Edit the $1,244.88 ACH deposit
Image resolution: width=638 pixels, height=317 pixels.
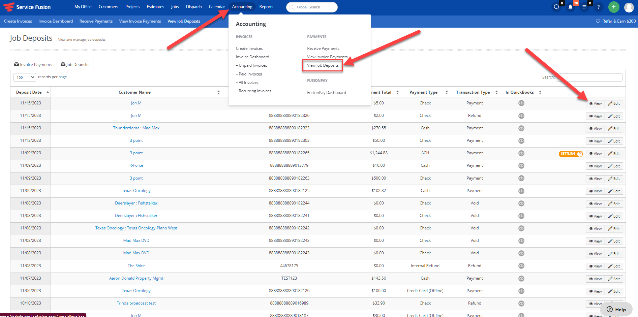[614, 154]
